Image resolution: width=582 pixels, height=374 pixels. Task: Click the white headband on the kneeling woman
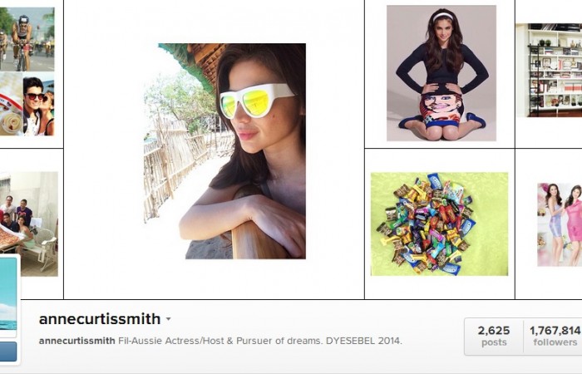point(443,16)
